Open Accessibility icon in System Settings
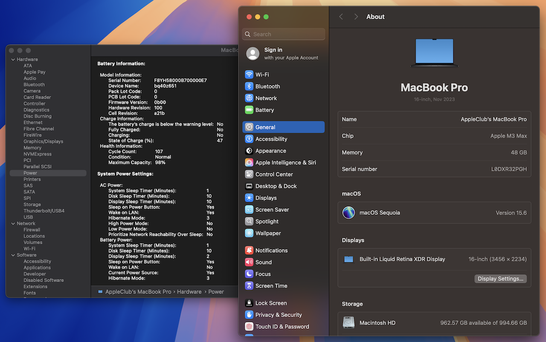546x342 pixels. pos(249,139)
